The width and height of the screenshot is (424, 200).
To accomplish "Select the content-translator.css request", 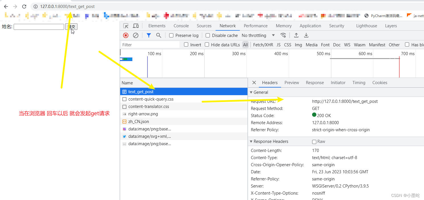I will coord(184,107).
